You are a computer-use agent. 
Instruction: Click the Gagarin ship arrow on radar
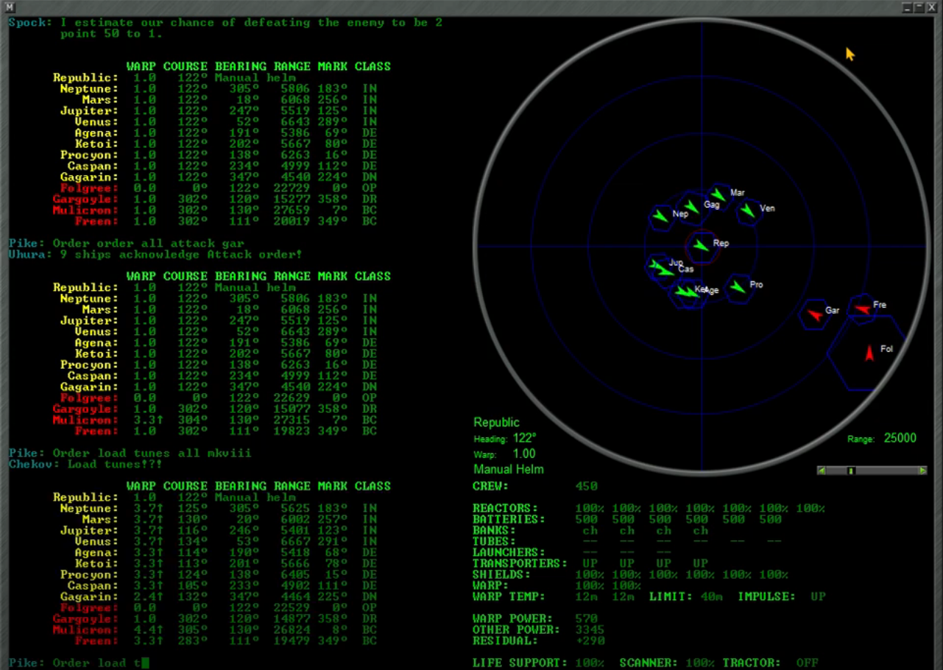point(692,207)
